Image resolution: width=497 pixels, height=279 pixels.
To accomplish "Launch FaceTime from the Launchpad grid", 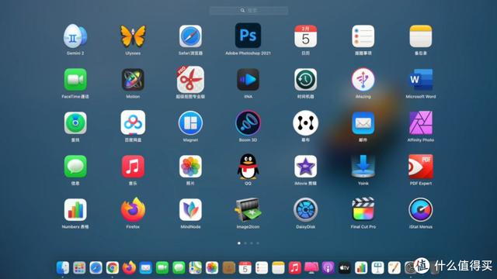I will (x=75, y=79).
